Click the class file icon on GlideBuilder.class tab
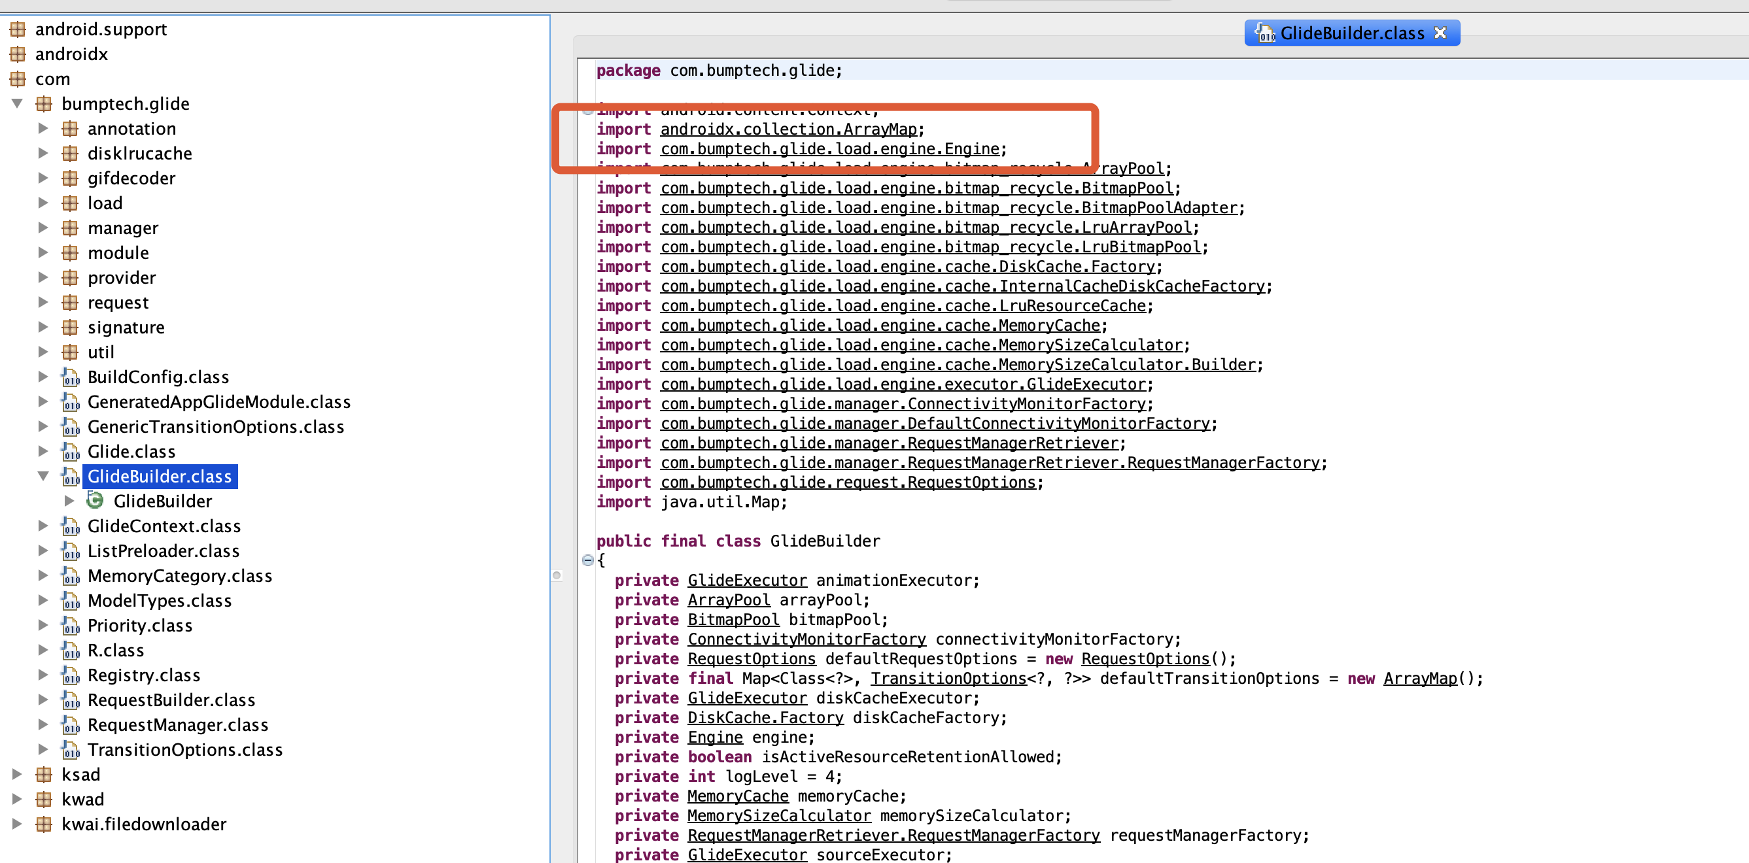The image size is (1749, 863). (x=1265, y=33)
